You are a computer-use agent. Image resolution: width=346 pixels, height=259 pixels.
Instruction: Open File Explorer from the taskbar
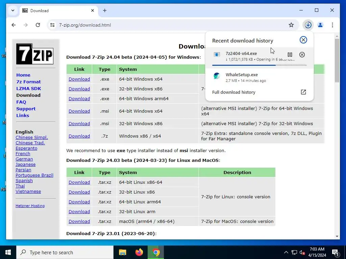[x=122, y=252]
